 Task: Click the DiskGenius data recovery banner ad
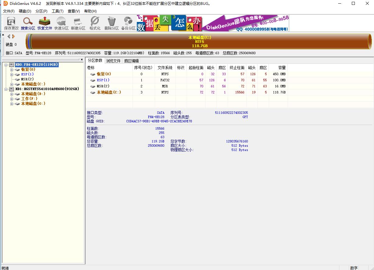tap(212, 23)
